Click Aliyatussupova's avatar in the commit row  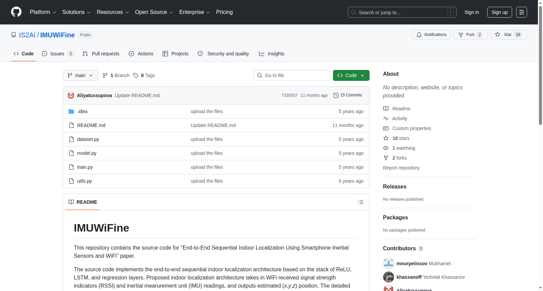(71, 95)
